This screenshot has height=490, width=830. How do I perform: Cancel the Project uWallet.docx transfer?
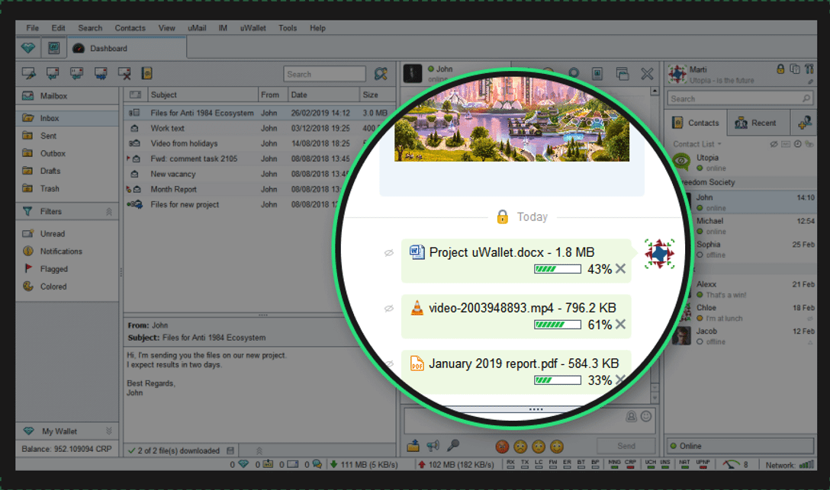(x=620, y=268)
